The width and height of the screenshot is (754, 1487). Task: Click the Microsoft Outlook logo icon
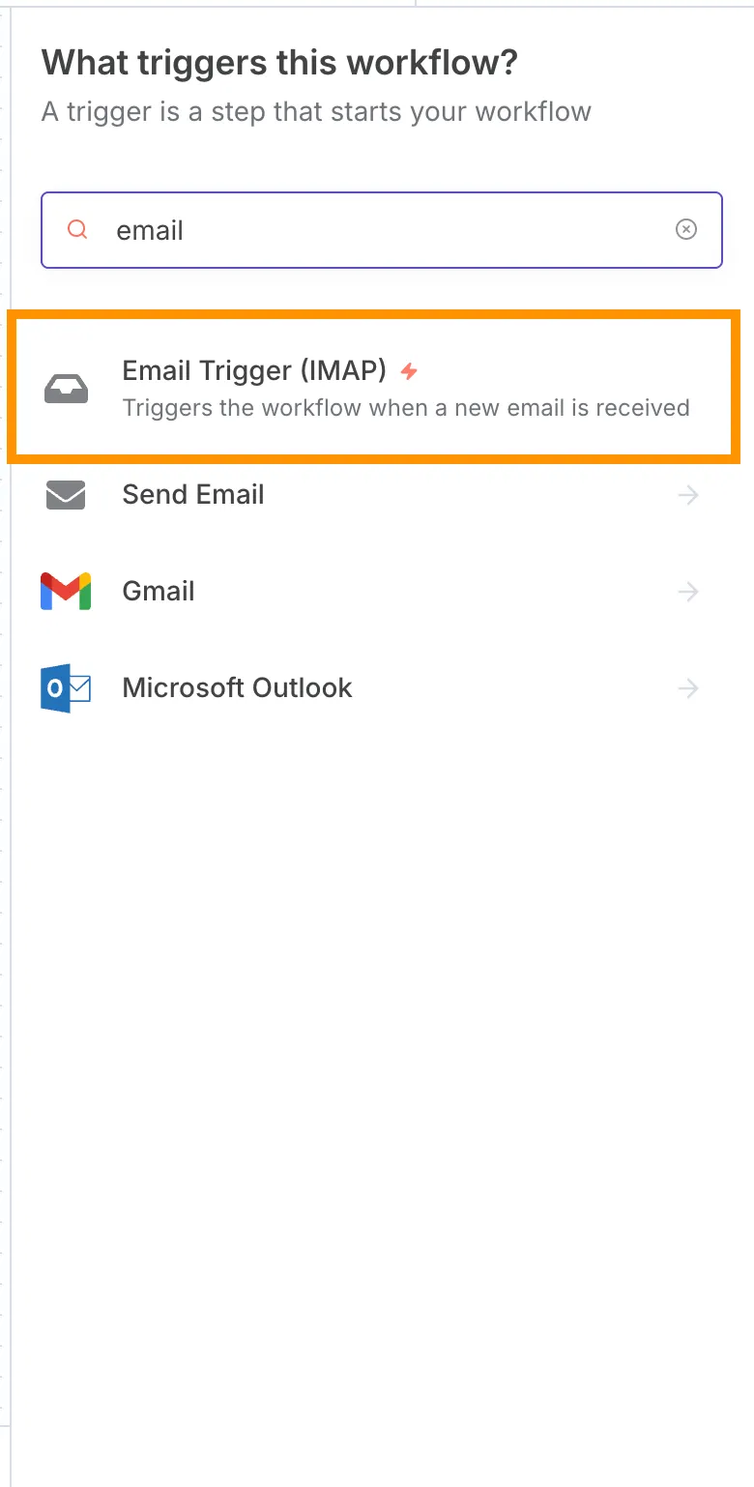[x=66, y=687]
